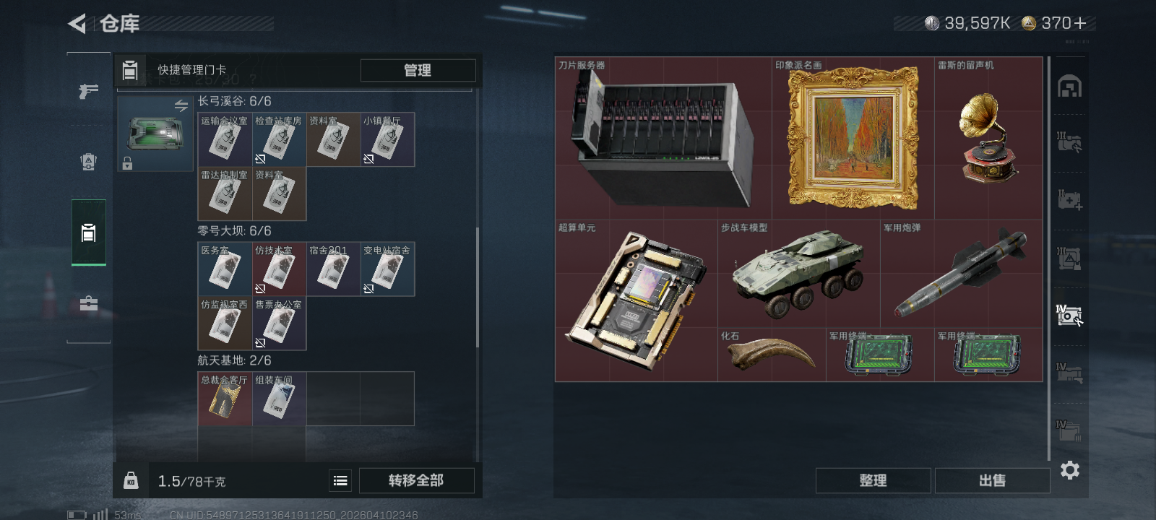Open the settings gear icon

pos(1070,470)
